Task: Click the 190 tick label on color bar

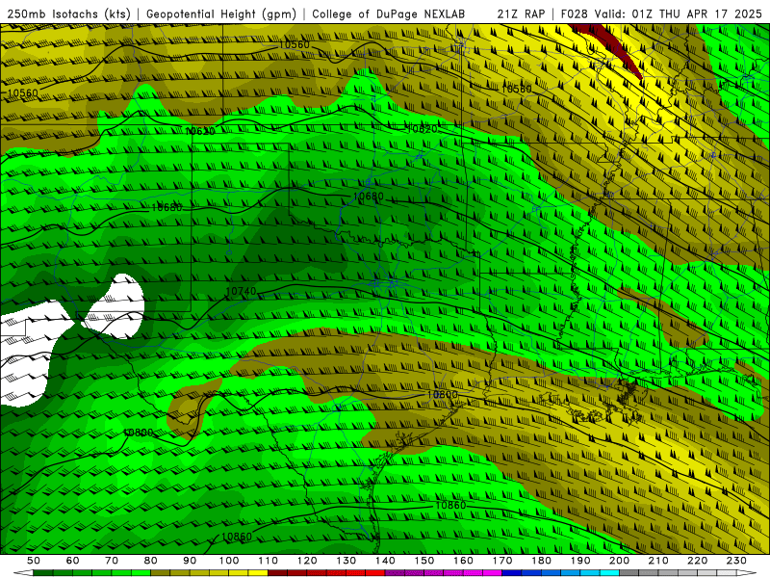Action: [580, 561]
